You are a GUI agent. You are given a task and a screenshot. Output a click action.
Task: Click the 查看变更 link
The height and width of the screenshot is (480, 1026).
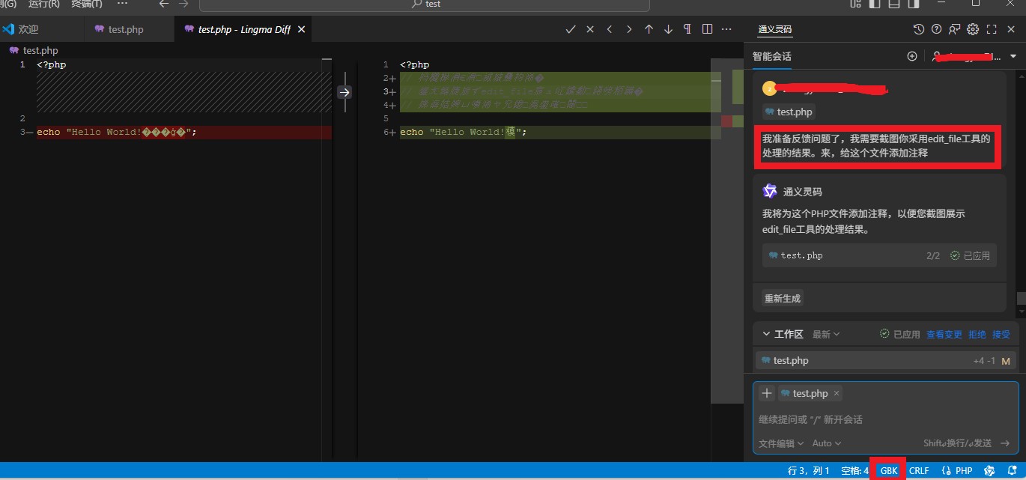pyautogui.click(x=944, y=335)
